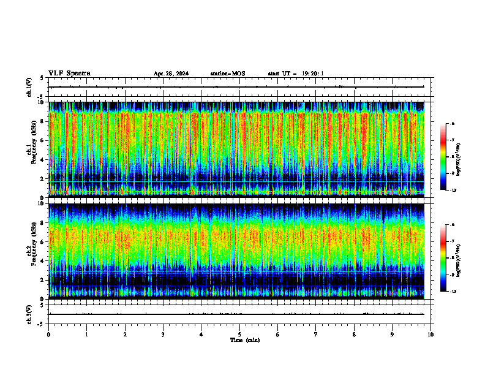Click time axis tick label "0"
This screenshot has height=375, width=485.
tap(48, 335)
